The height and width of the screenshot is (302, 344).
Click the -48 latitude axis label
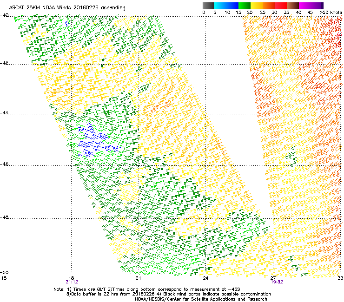click(x=4, y=217)
